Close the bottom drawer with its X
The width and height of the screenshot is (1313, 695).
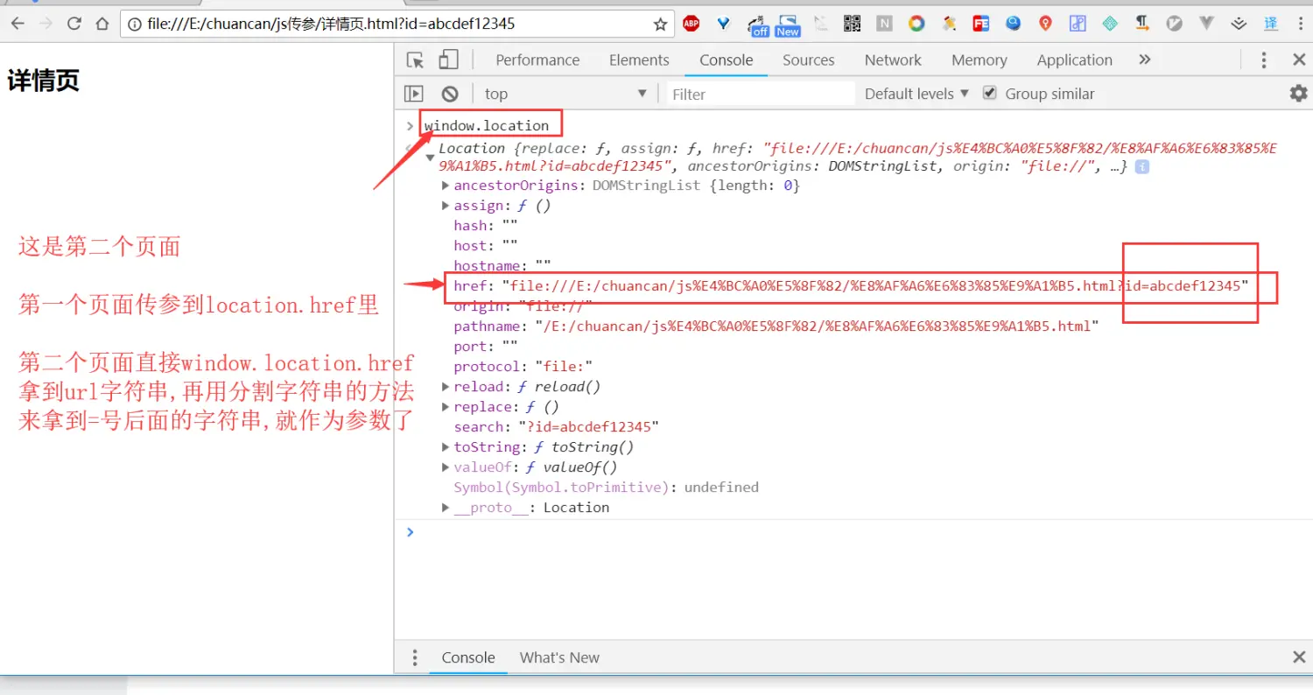click(1299, 657)
